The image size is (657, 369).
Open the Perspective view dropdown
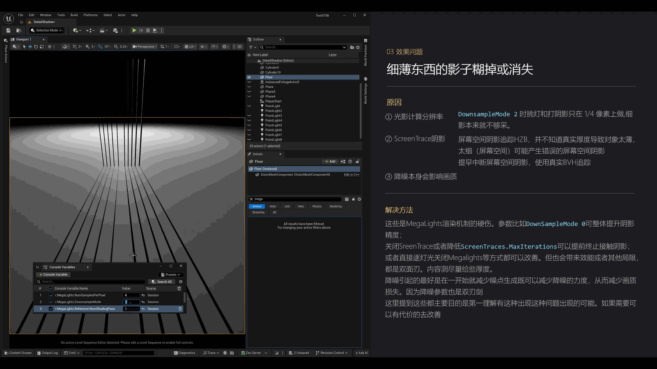[145, 47]
